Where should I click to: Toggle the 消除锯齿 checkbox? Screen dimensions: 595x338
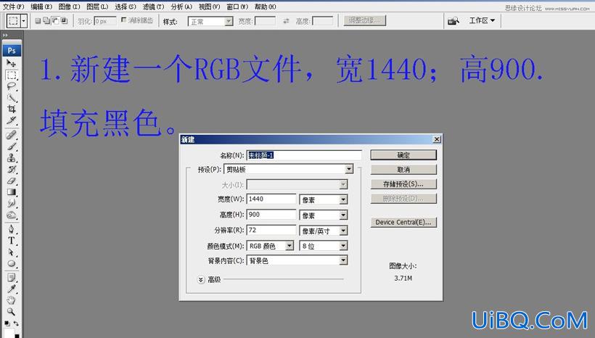[123, 20]
